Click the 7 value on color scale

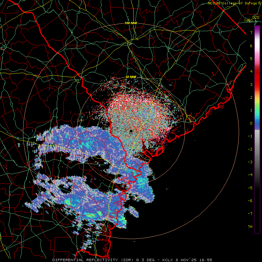tap(251, 33)
